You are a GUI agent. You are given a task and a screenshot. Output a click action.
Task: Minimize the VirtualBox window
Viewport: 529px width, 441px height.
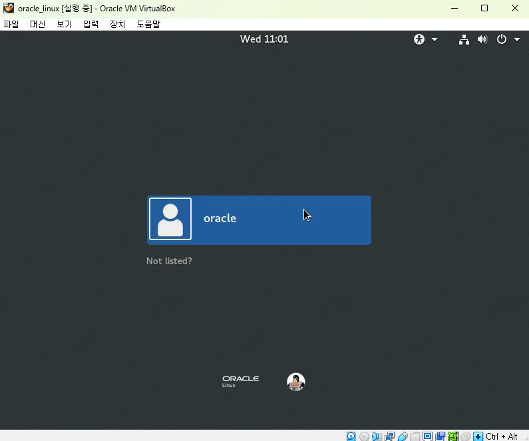[x=454, y=8]
